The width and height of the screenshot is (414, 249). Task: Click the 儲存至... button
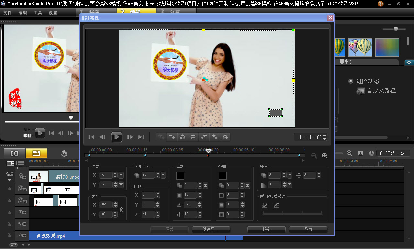click(x=211, y=229)
